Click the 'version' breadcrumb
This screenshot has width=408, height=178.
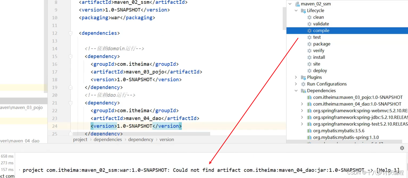[x=167, y=140]
